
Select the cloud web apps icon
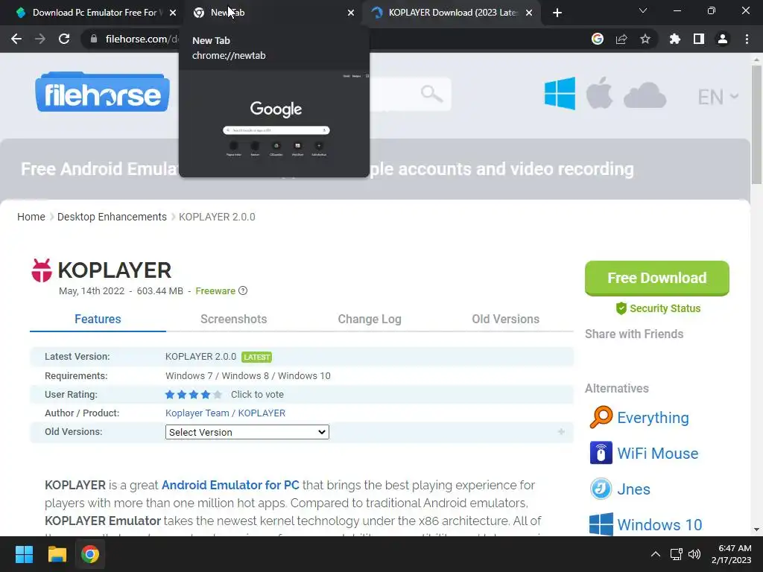645,95
